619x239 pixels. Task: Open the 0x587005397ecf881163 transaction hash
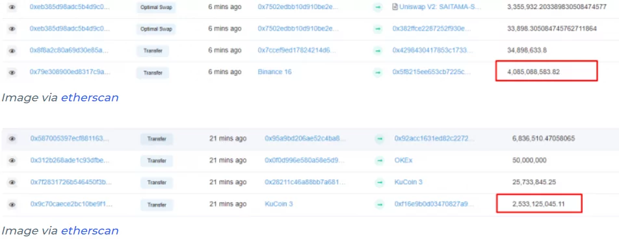click(x=70, y=138)
